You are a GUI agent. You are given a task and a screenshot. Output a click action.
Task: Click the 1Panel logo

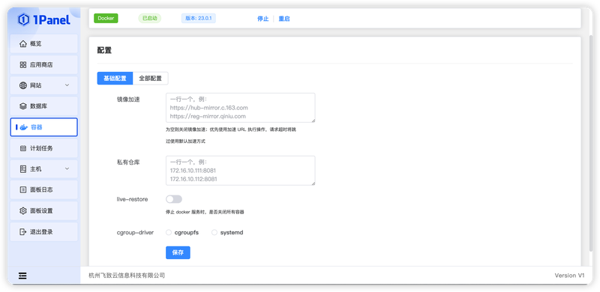point(44,19)
